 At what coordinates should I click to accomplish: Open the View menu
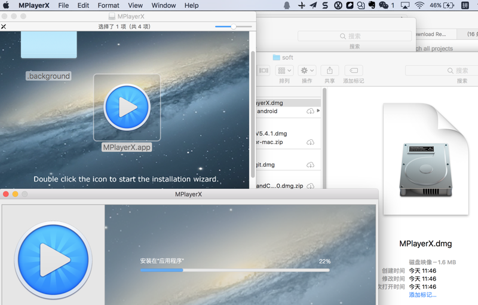[x=136, y=5]
